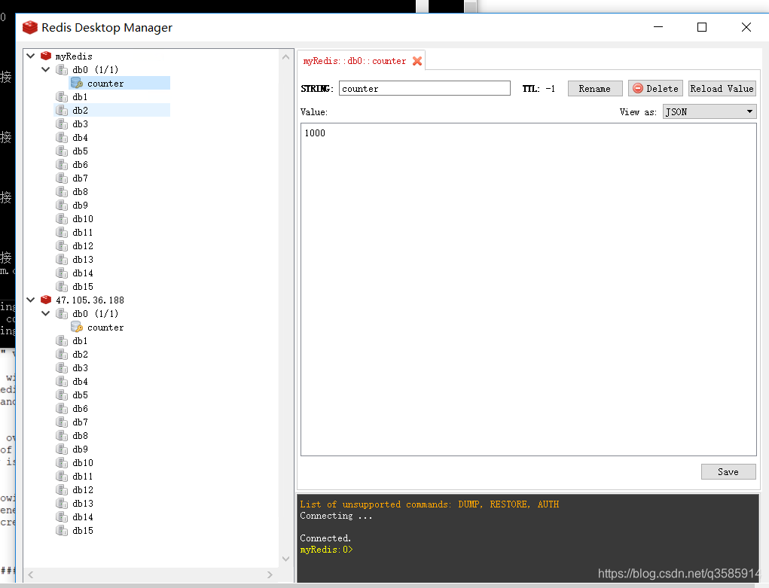Image resolution: width=769 pixels, height=588 pixels.
Task: Click the counter key icon under 47.105.36.188
Action: [77, 327]
